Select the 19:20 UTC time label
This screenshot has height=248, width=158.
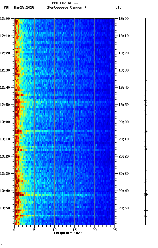point(124,53)
